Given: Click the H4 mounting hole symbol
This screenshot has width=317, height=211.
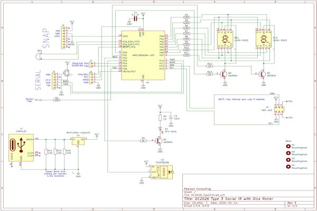Looking at the screenshot, I should [x=288, y=167].
